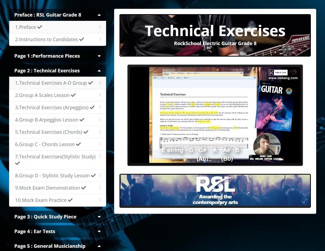
Task: Click the chevron on Group D - Stylistic Study Lesson row
Action: (x=100, y=175)
